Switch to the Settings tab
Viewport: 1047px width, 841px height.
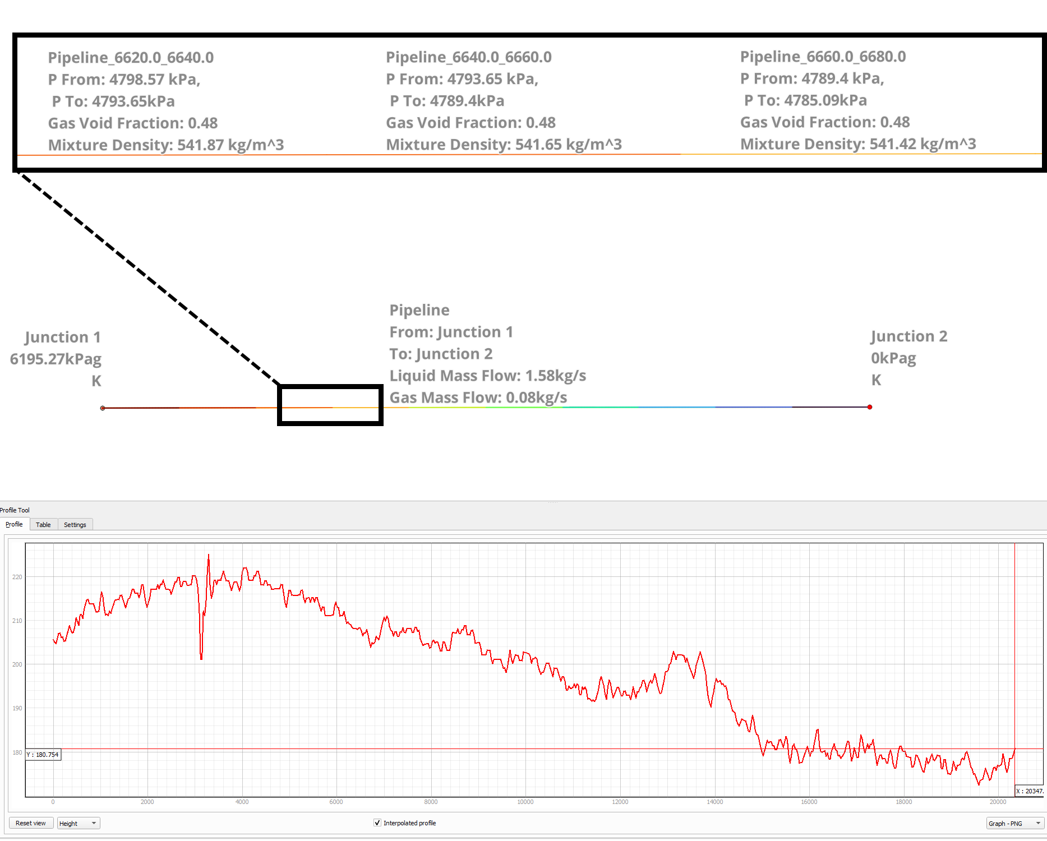(75, 525)
